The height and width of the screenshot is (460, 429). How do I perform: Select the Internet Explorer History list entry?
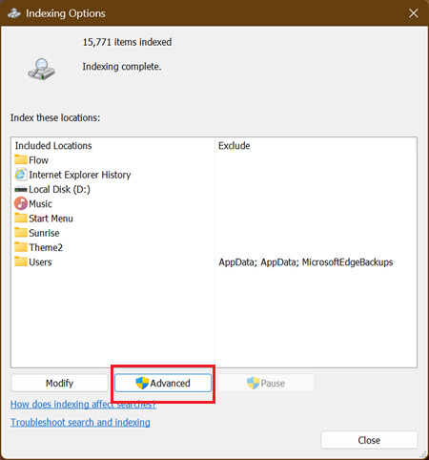click(72, 175)
